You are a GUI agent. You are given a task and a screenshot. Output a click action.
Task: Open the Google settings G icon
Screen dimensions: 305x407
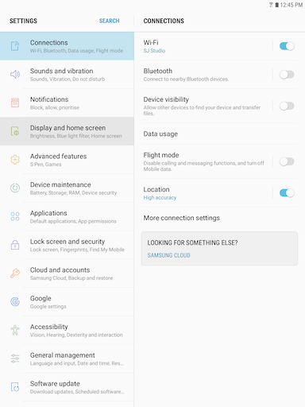pos(15,301)
